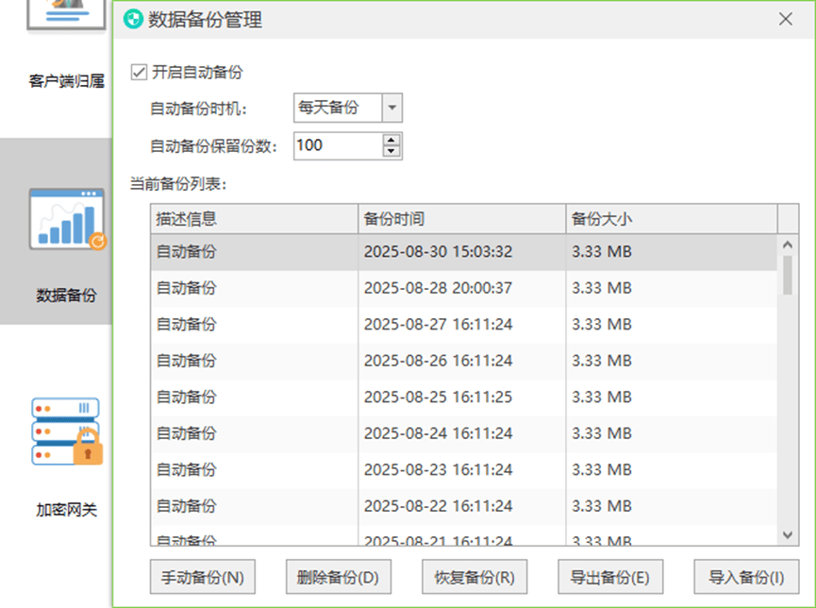Image resolution: width=816 pixels, height=608 pixels.
Task: Select backup dated 2025-08-25 16:11:25
Action: tap(437, 397)
